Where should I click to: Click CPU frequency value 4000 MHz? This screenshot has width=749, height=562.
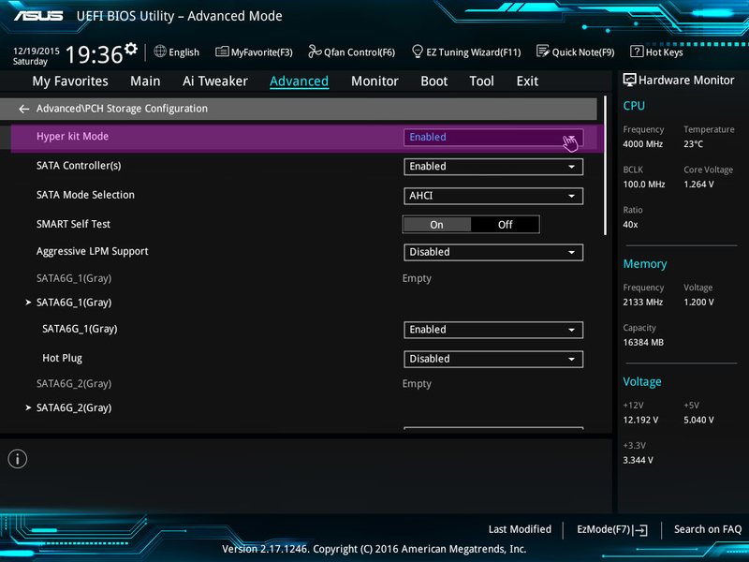(643, 144)
